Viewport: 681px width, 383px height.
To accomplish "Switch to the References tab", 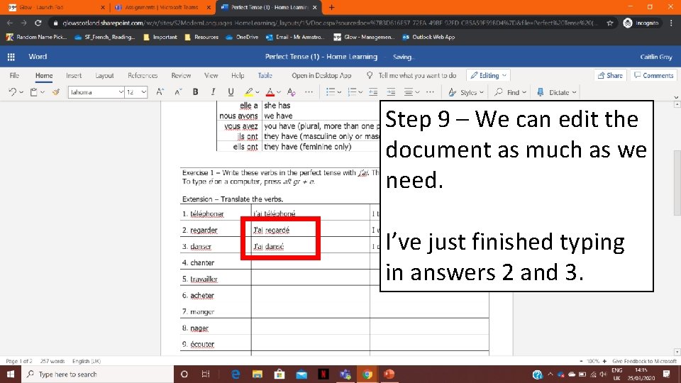I will (143, 75).
